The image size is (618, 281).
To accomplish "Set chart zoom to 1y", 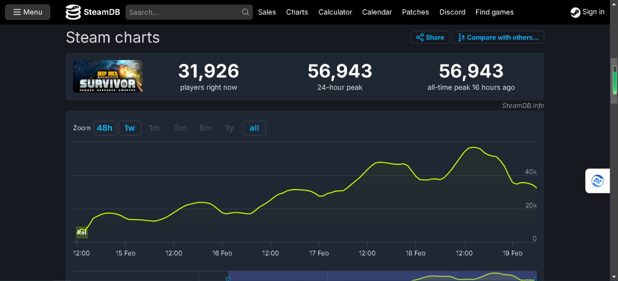I will (230, 128).
